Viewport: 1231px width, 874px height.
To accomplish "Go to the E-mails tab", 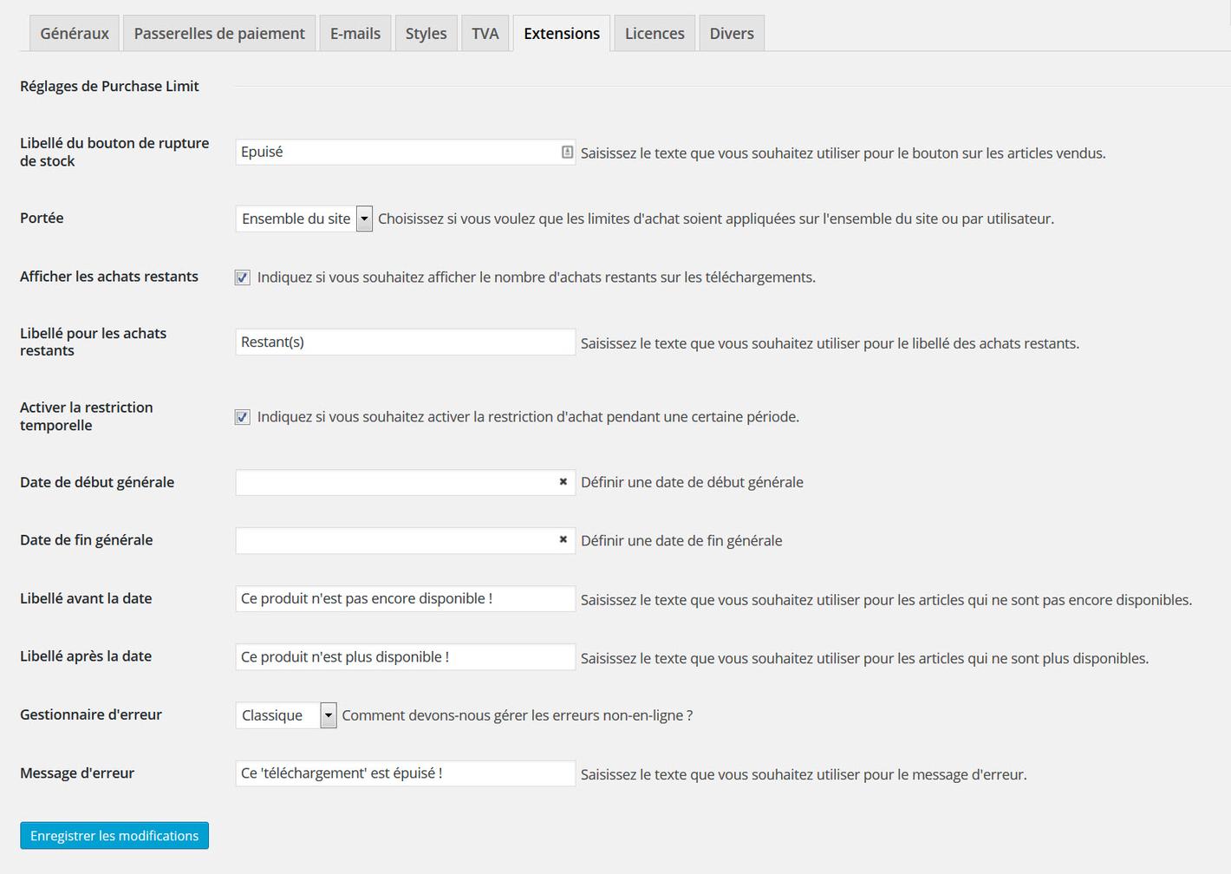I will [x=355, y=34].
